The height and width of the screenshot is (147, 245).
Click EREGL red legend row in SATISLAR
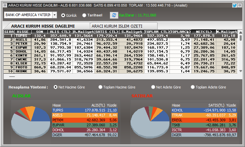click(x=204, y=120)
